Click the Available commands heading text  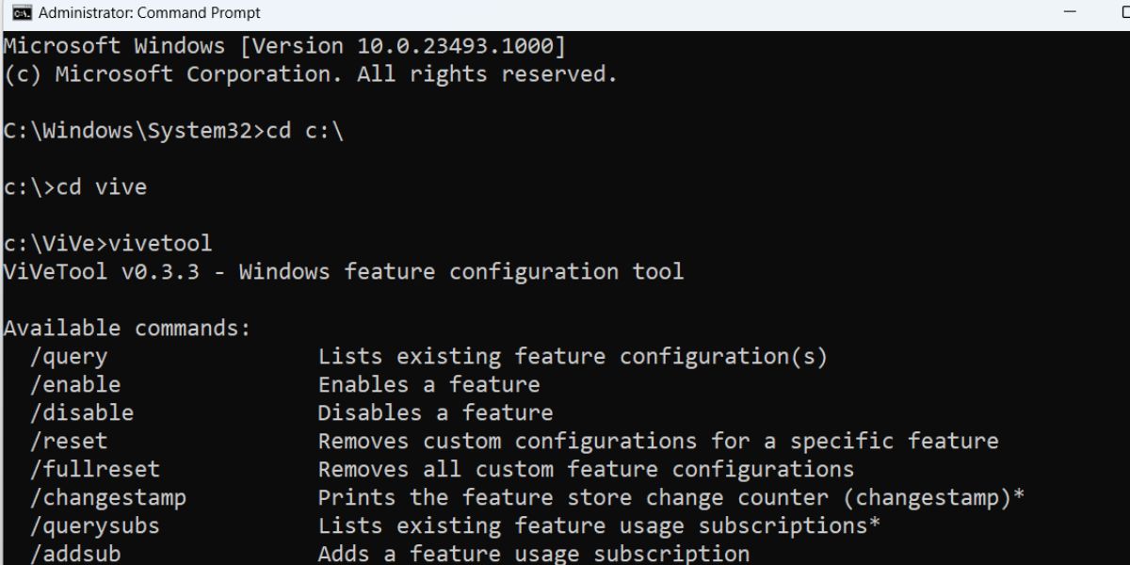[122, 328]
